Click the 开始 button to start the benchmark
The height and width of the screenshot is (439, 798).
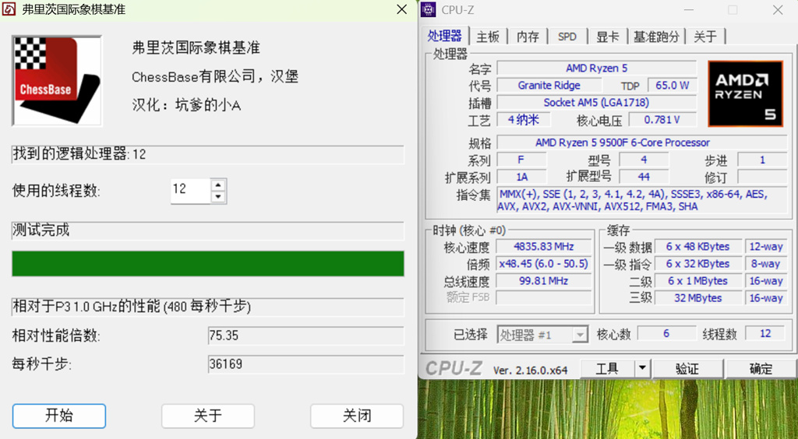tap(59, 416)
